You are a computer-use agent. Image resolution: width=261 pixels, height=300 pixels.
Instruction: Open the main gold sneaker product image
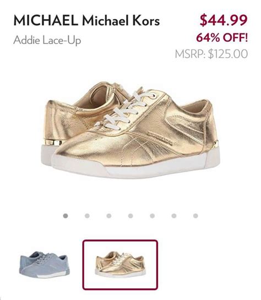coord(130,130)
